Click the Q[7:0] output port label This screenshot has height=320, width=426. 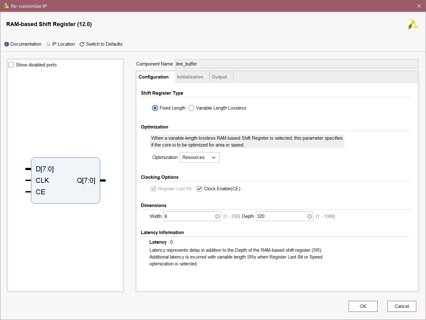(86, 180)
